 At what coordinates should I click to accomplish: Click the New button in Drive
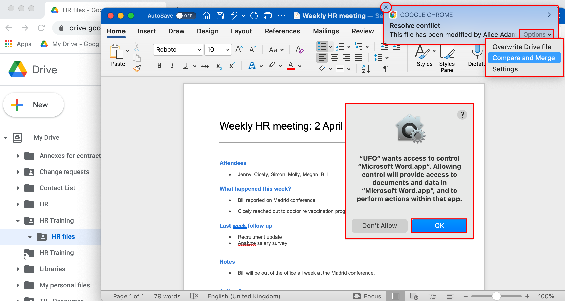pos(33,105)
